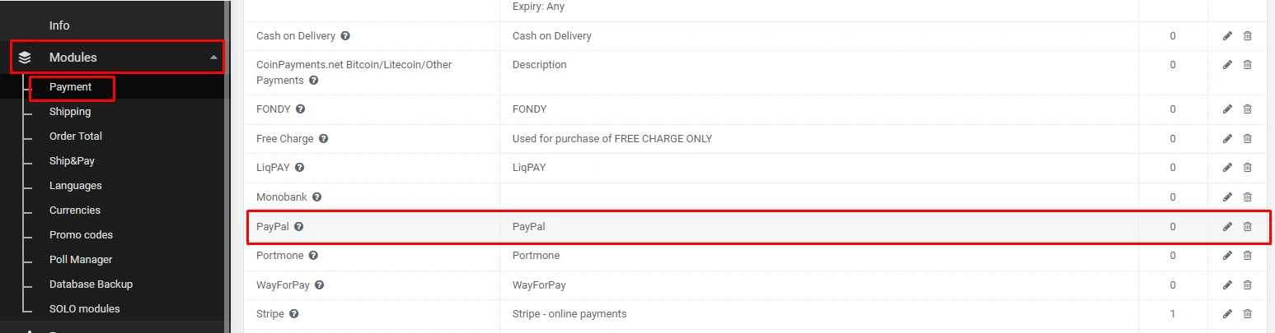Edit the LiqPAY payment module

[x=1227, y=168]
